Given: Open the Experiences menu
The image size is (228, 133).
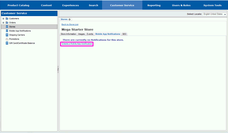Looking at the screenshot, I should click(x=71, y=5).
